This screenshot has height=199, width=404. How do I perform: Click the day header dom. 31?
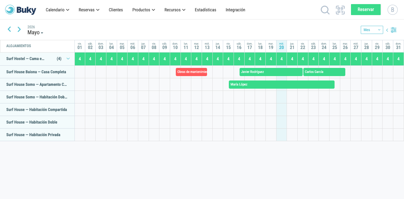tap(398, 46)
